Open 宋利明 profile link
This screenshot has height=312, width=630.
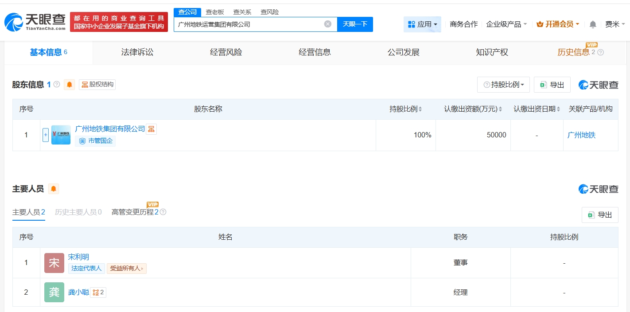[78, 257]
